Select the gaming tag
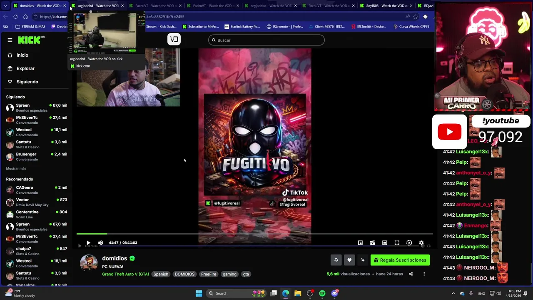 pos(229,274)
